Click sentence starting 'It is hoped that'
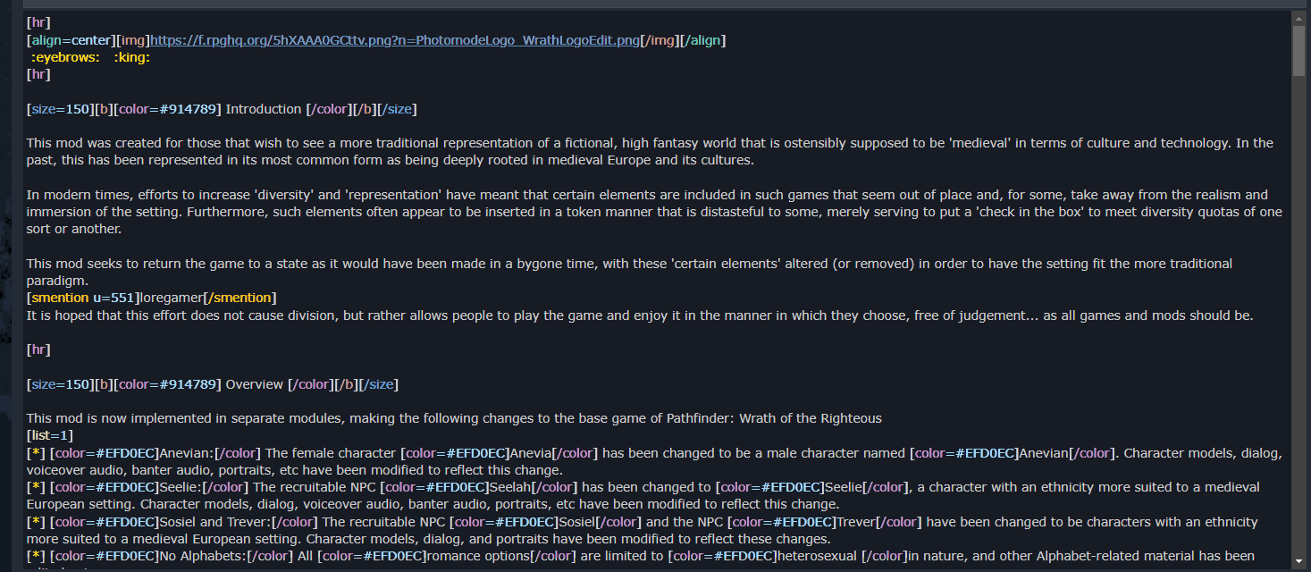The width and height of the screenshot is (1311, 572). coord(640,315)
